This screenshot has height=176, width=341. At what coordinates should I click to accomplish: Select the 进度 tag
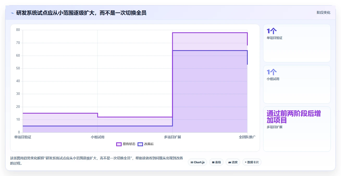(233, 162)
